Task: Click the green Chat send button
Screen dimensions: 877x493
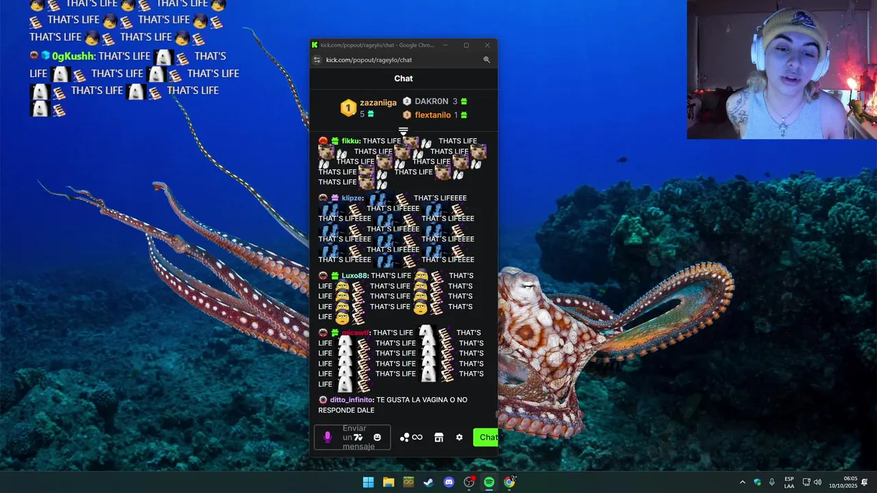Action: (x=486, y=438)
